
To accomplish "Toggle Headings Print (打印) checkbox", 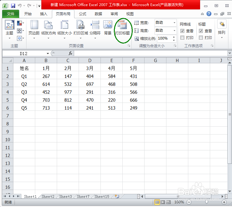I will tap(201, 38).
